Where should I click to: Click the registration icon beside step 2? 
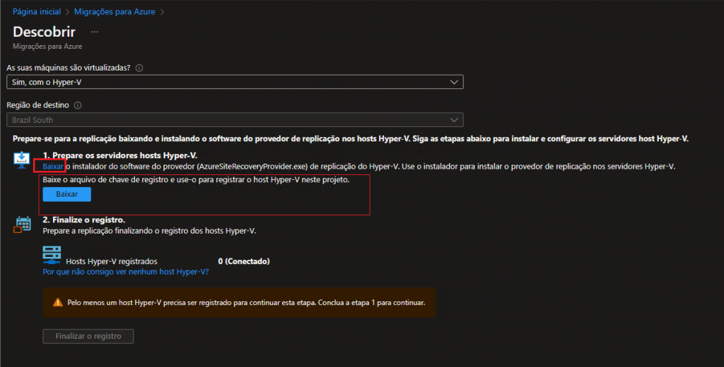(23, 224)
